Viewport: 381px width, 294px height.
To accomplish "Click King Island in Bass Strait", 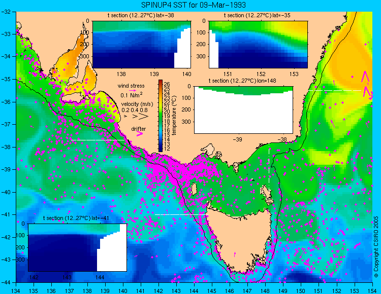I will pyautogui.click(x=194, y=190).
